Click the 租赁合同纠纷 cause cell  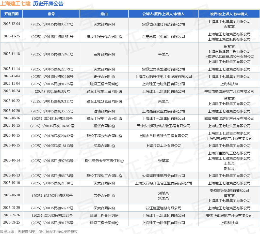104,126
